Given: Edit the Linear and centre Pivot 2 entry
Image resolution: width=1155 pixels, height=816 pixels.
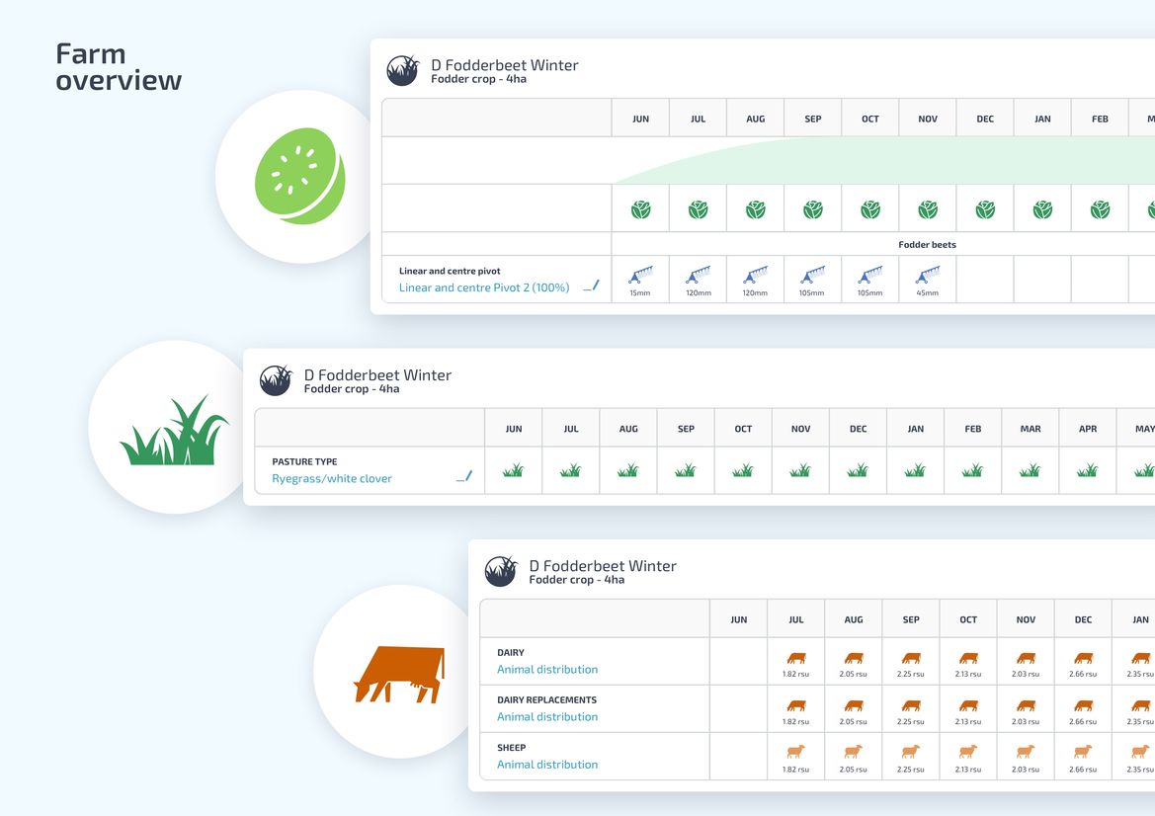Looking at the screenshot, I should click(591, 286).
